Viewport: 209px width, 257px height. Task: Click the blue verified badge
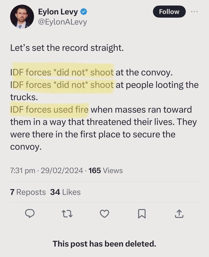[x=83, y=12]
